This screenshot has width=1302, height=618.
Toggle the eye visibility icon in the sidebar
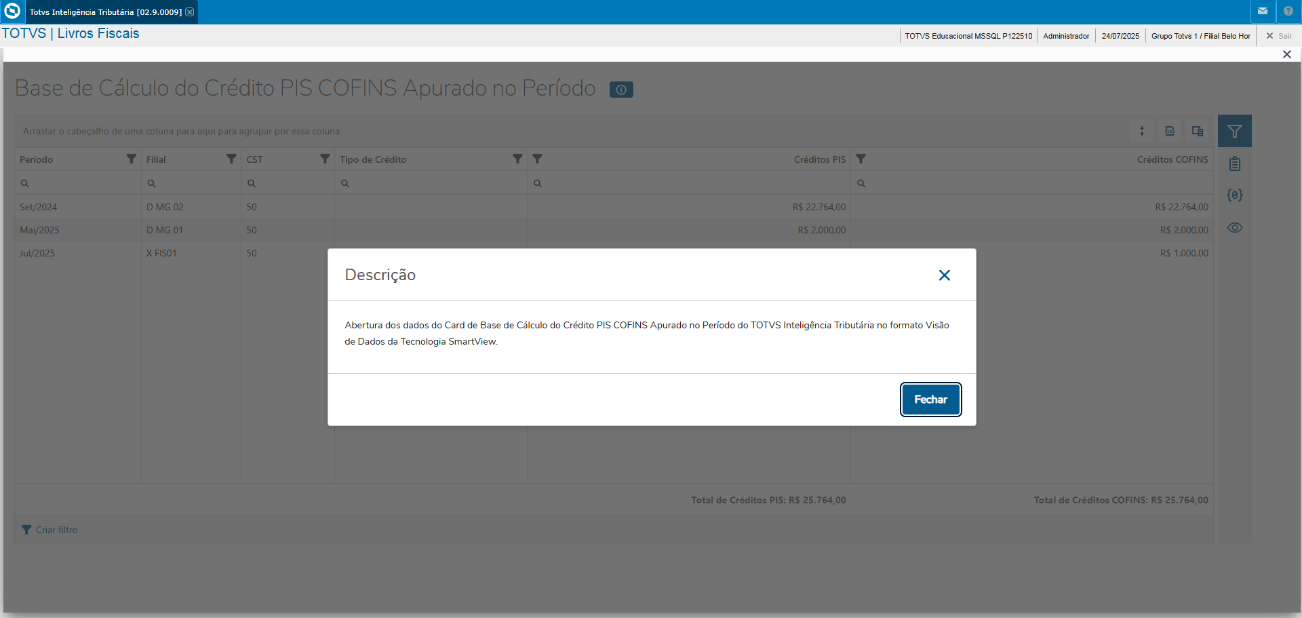pos(1235,228)
